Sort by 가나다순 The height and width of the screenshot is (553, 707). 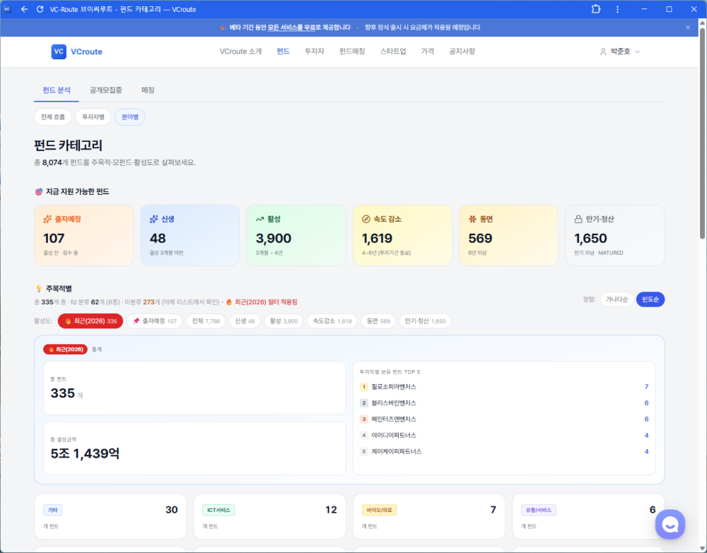[x=617, y=299]
